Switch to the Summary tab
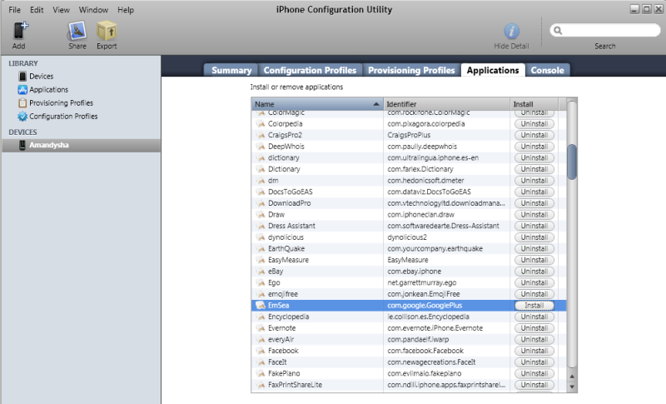 point(231,70)
